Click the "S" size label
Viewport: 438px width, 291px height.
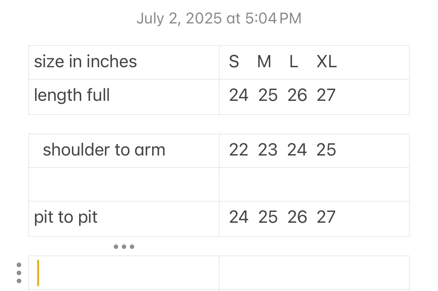[234, 62]
